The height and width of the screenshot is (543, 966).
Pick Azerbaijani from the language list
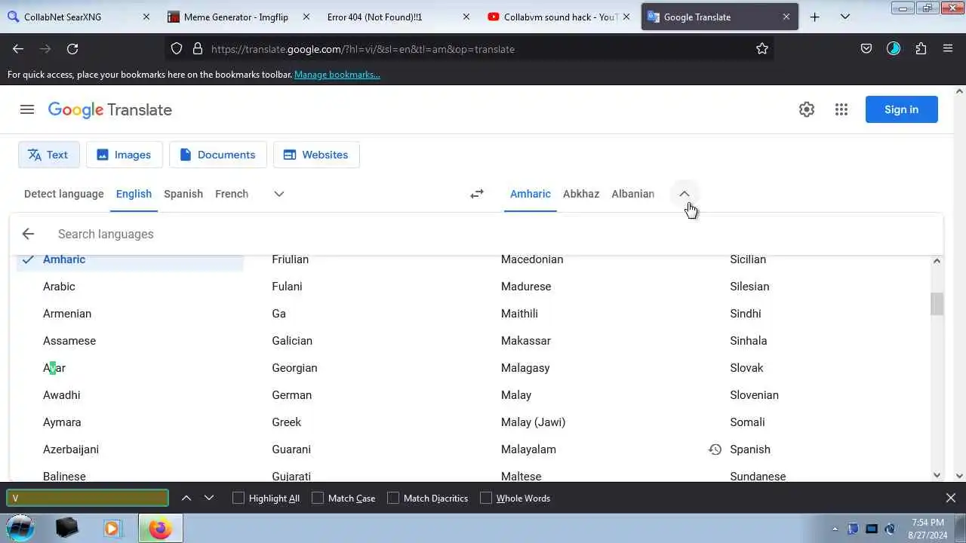[x=71, y=449]
